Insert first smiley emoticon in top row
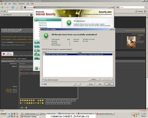Viewport: 148px width, 118px height. [21, 100]
